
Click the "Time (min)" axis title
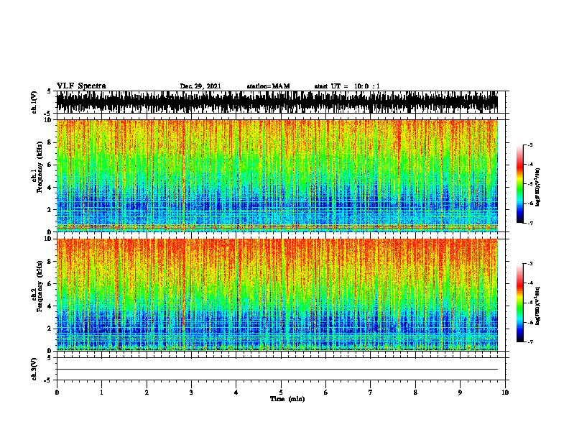click(x=287, y=399)
